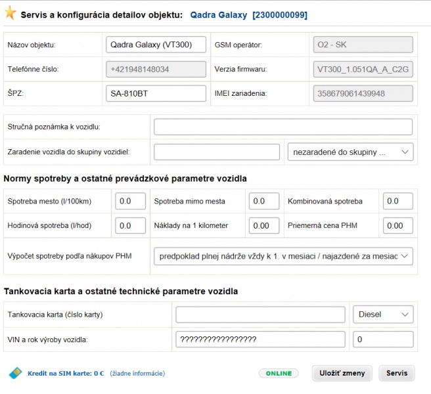Image resolution: width=431 pixels, height=394 pixels.
Task: Click the 'Spotreba mimo mesta' value field
Action: 264,201
